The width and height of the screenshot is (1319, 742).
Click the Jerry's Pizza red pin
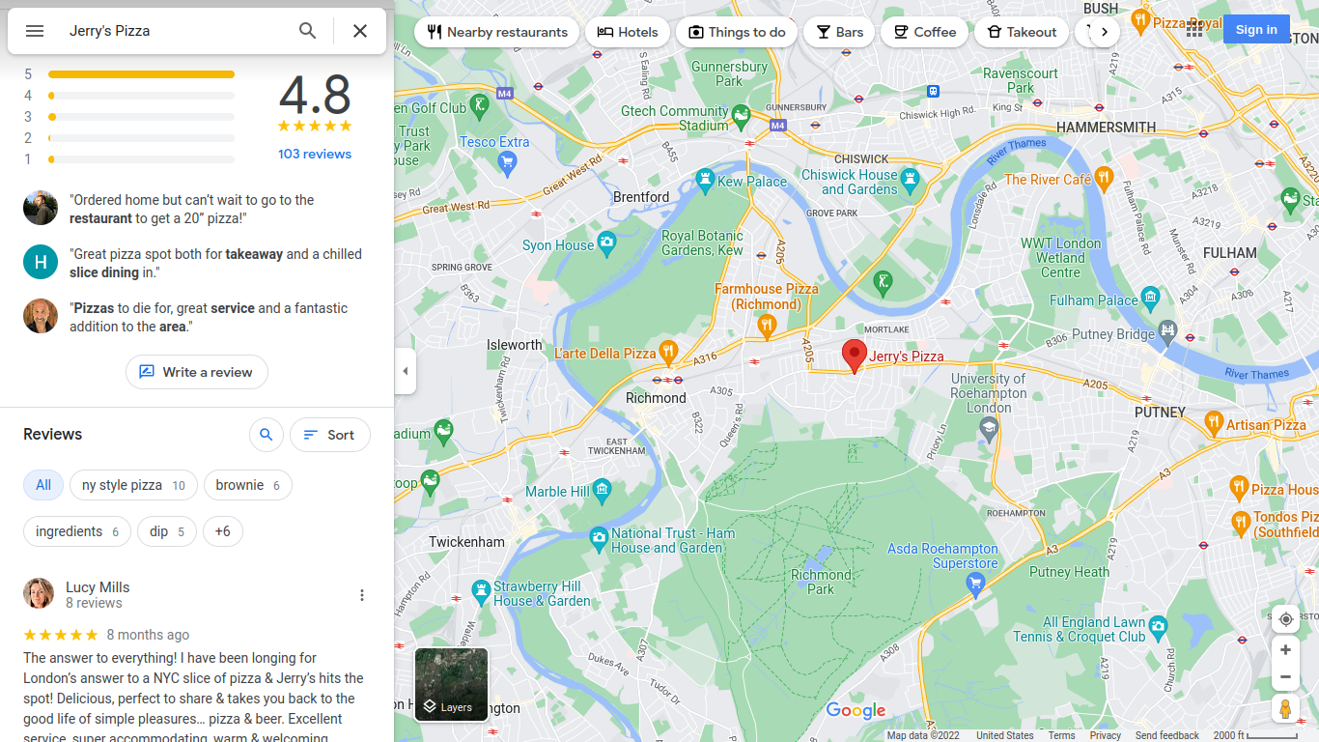(855, 356)
